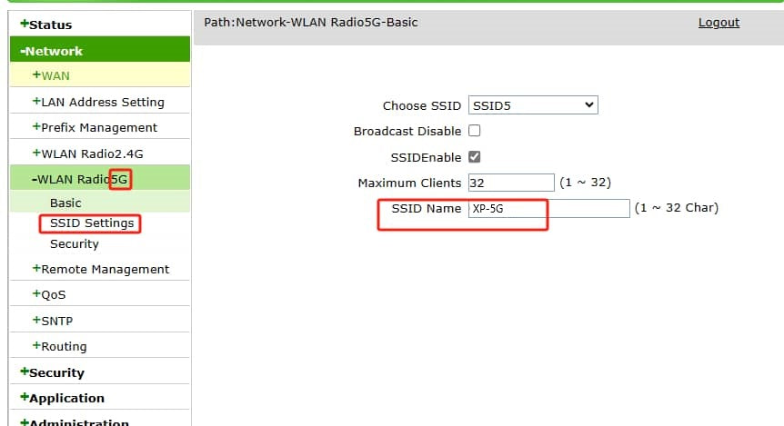Image resolution: width=784 pixels, height=426 pixels.
Task: Open SSID Settings page
Action: tap(92, 223)
